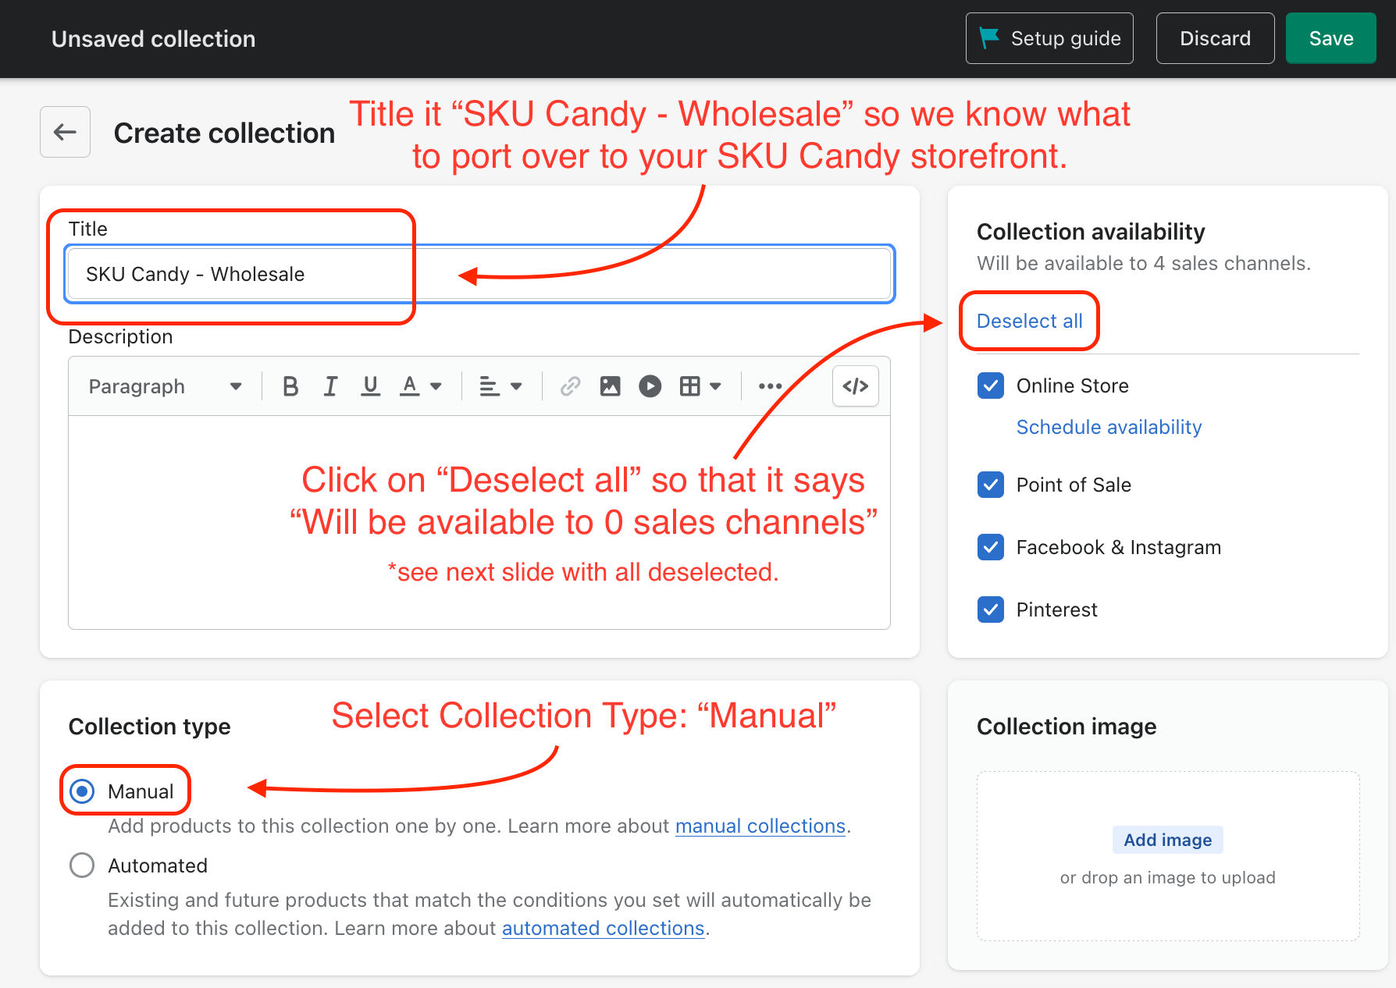Insert a video in the description
Viewport: 1396px width, 988px height.
(650, 386)
